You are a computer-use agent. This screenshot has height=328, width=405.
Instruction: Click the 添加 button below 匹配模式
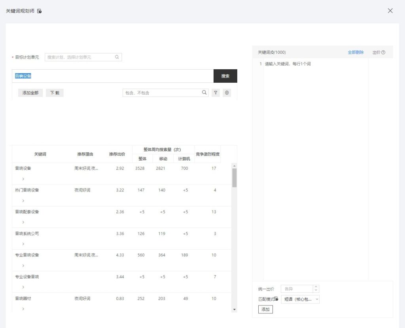pyautogui.click(x=265, y=309)
